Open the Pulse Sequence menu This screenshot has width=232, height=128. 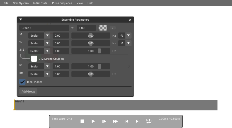(x=62, y=3)
